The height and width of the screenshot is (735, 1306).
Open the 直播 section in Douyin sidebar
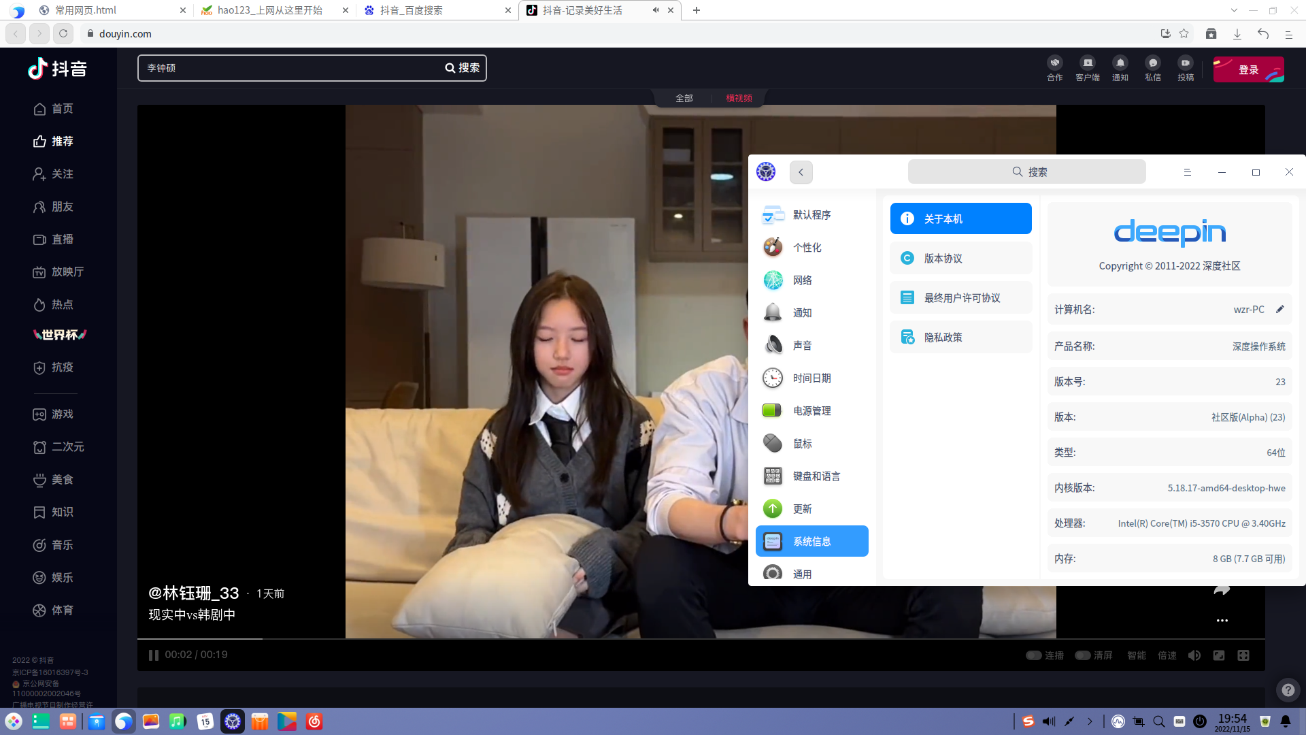(x=62, y=239)
